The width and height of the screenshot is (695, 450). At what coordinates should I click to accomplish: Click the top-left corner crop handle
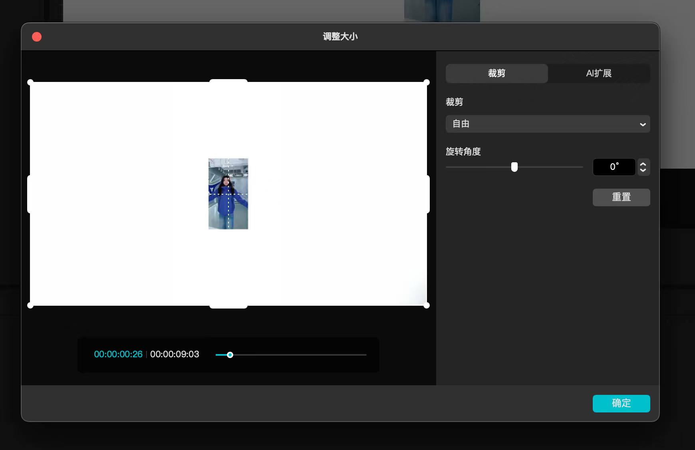click(x=30, y=82)
